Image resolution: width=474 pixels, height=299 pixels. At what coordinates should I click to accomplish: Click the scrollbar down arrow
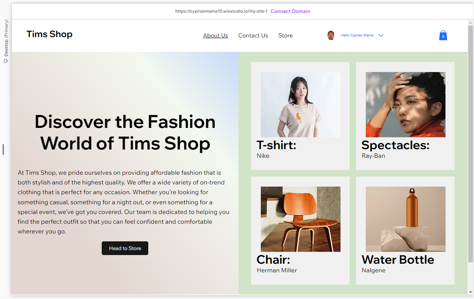[x=470, y=292]
